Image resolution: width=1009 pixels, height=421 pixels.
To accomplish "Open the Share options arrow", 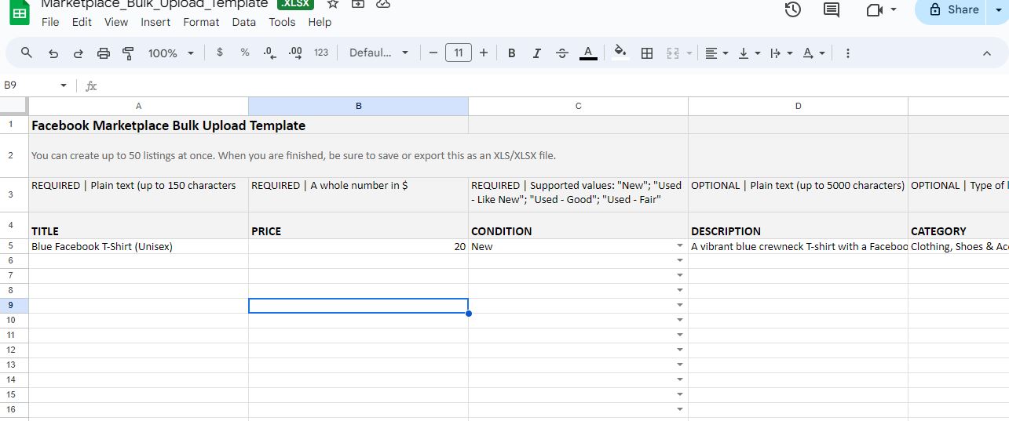I will pyautogui.click(x=999, y=9).
